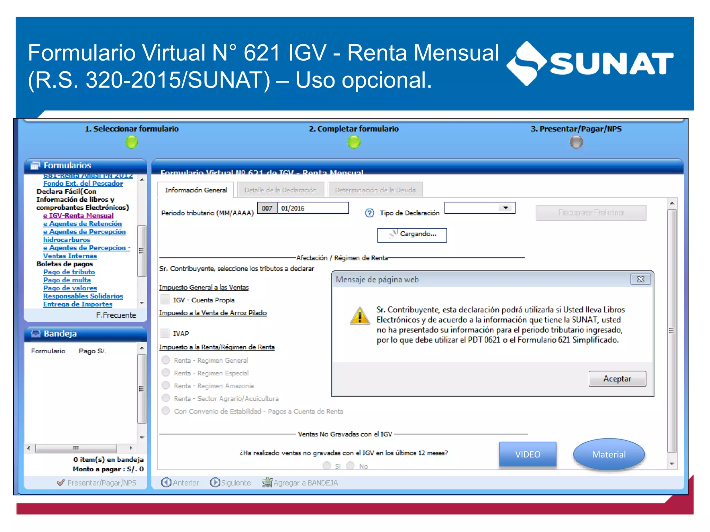Click up arrow of main form scrollbar
The image size is (710, 532).
coord(672,203)
